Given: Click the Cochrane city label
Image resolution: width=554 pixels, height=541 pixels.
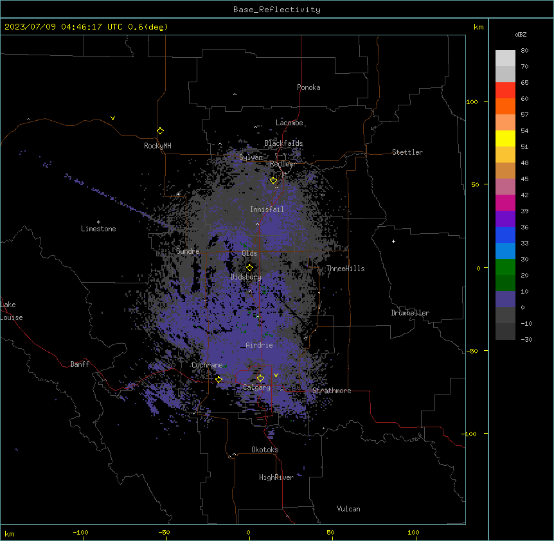Looking at the screenshot, I should coord(207,365).
